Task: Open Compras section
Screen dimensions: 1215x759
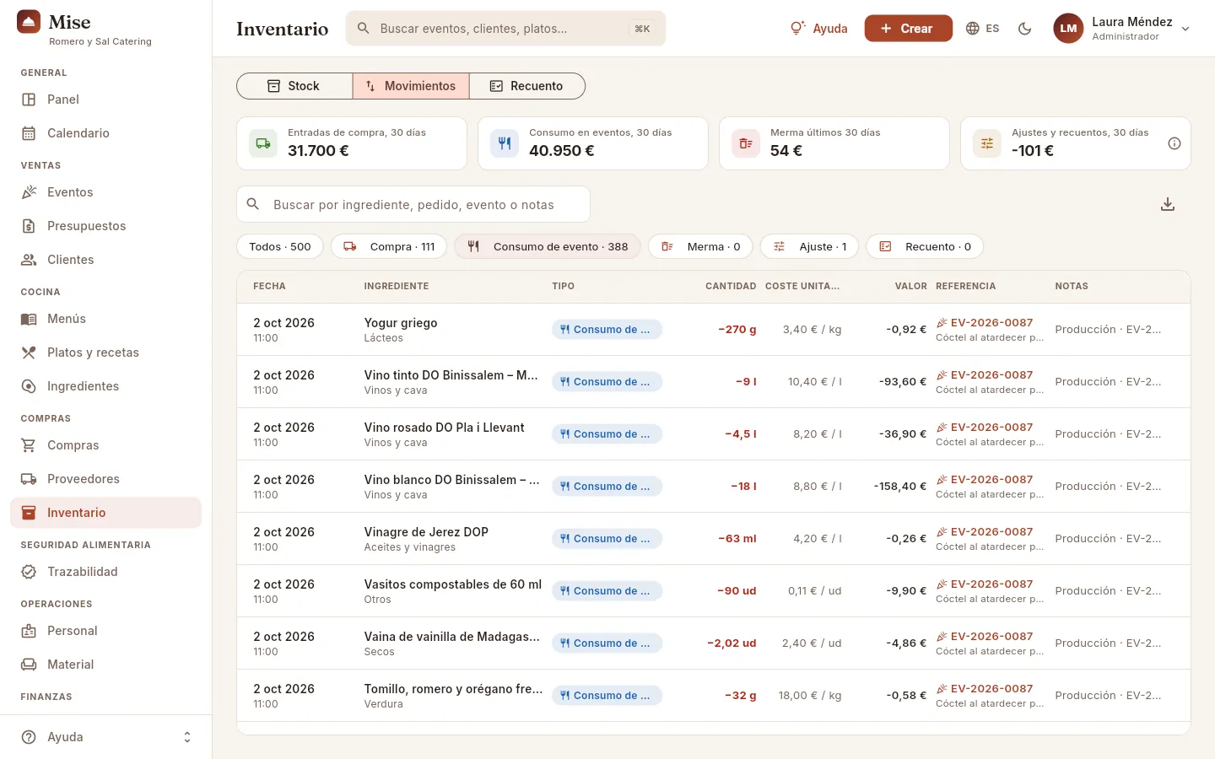Action: [105, 445]
